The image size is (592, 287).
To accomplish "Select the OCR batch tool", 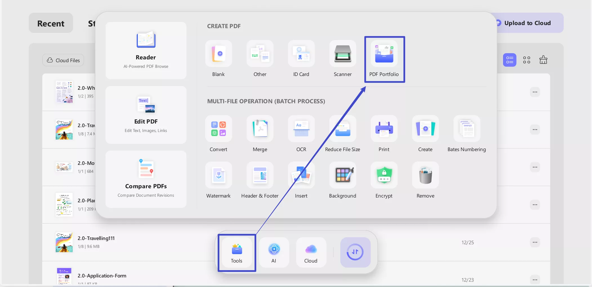I will [301, 132].
